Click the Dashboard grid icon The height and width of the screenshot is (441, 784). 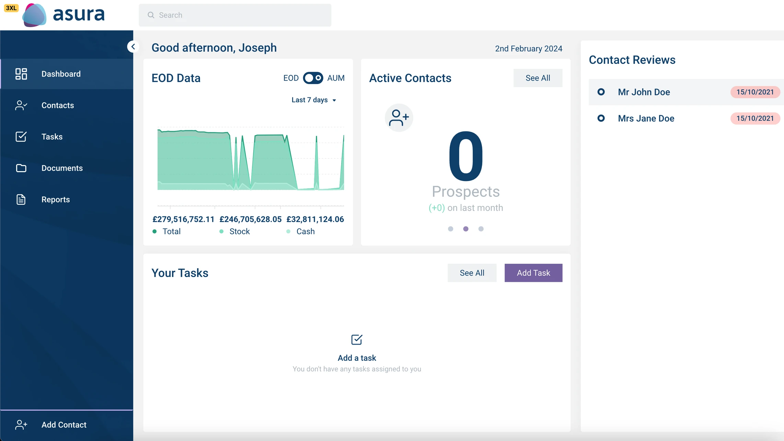click(21, 74)
